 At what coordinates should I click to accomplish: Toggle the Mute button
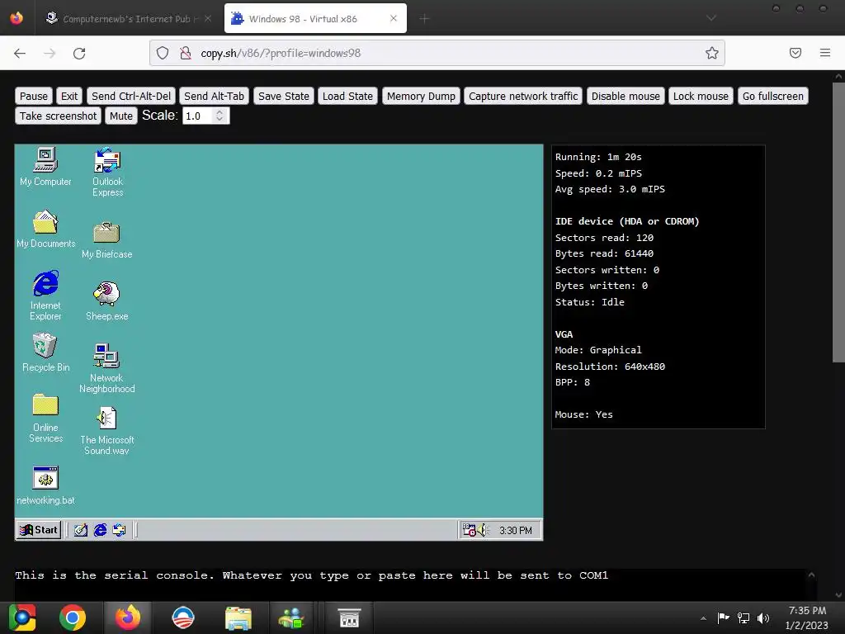point(121,116)
